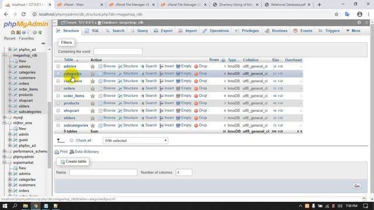Screen dimensions: 374x210
Task: Collapse navigation panel link icon
Action: [x=55, y=23]
